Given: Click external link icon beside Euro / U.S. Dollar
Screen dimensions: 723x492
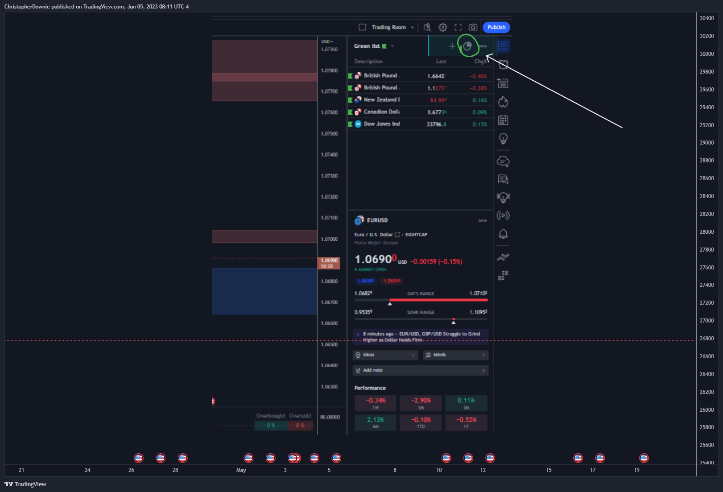Looking at the screenshot, I should [397, 235].
